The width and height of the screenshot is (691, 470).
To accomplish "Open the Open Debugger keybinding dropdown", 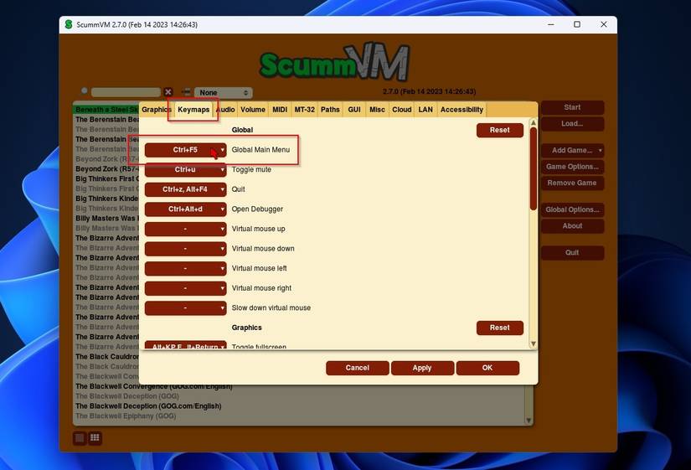I will [x=186, y=209].
